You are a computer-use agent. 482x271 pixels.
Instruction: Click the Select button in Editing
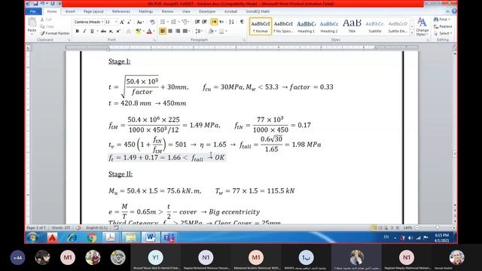443,33
